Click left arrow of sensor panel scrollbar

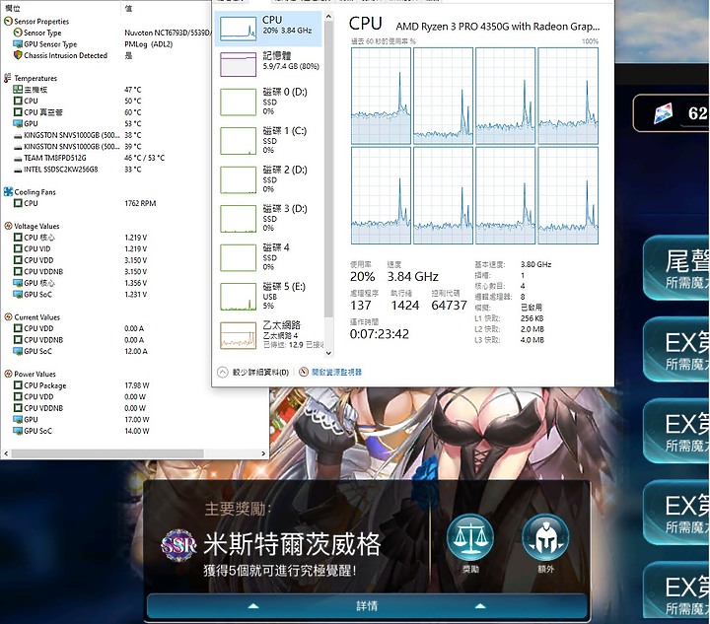pos(6,453)
